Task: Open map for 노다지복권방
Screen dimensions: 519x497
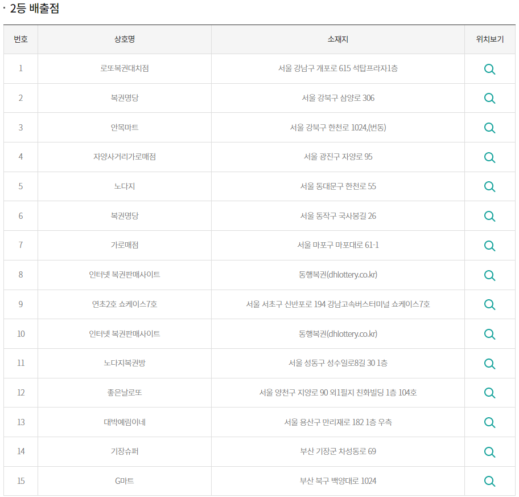Action: [x=489, y=364]
